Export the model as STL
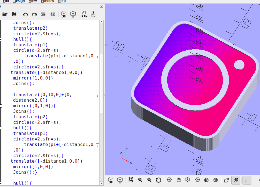 (84, 14)
